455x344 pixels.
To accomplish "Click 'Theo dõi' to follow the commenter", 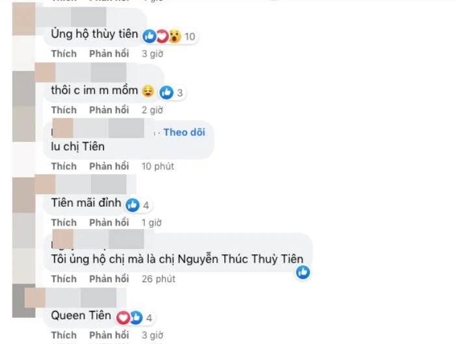I will click(184, 132).
